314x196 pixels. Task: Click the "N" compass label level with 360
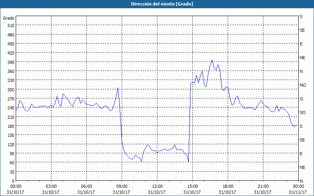pos(301,71)
